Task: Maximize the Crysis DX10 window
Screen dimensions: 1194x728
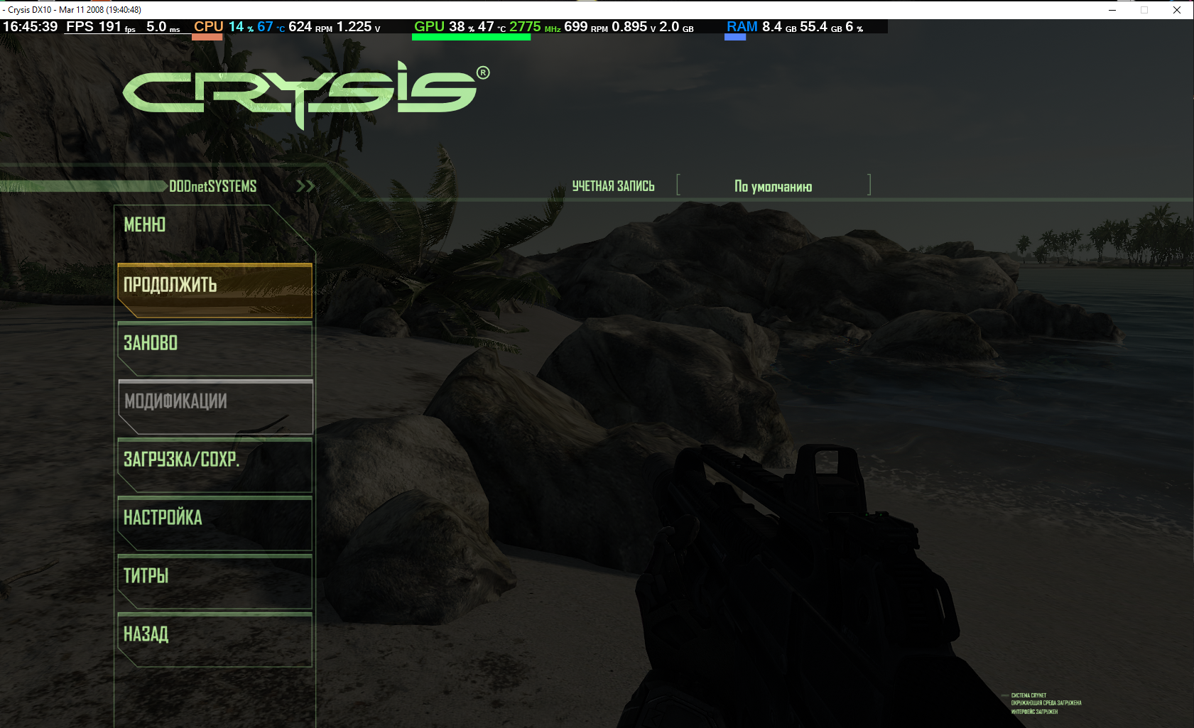Action: 1144,10
